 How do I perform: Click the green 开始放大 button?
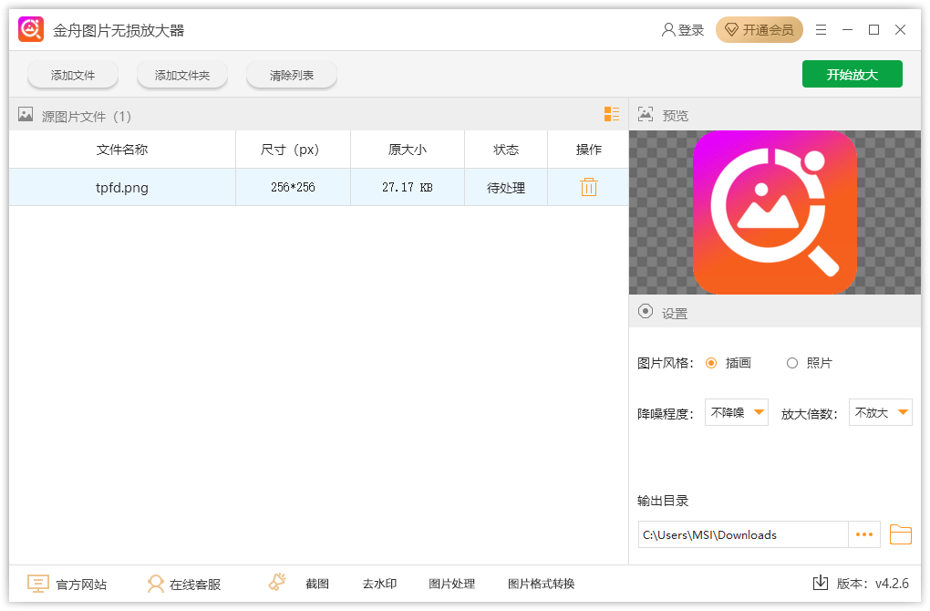coord(852,74)
